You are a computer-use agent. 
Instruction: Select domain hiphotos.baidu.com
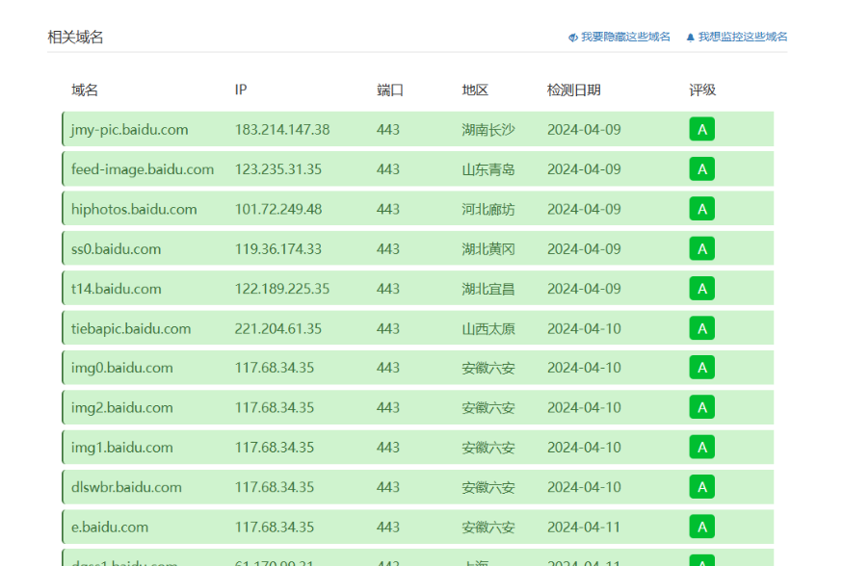tap(134, 210)
